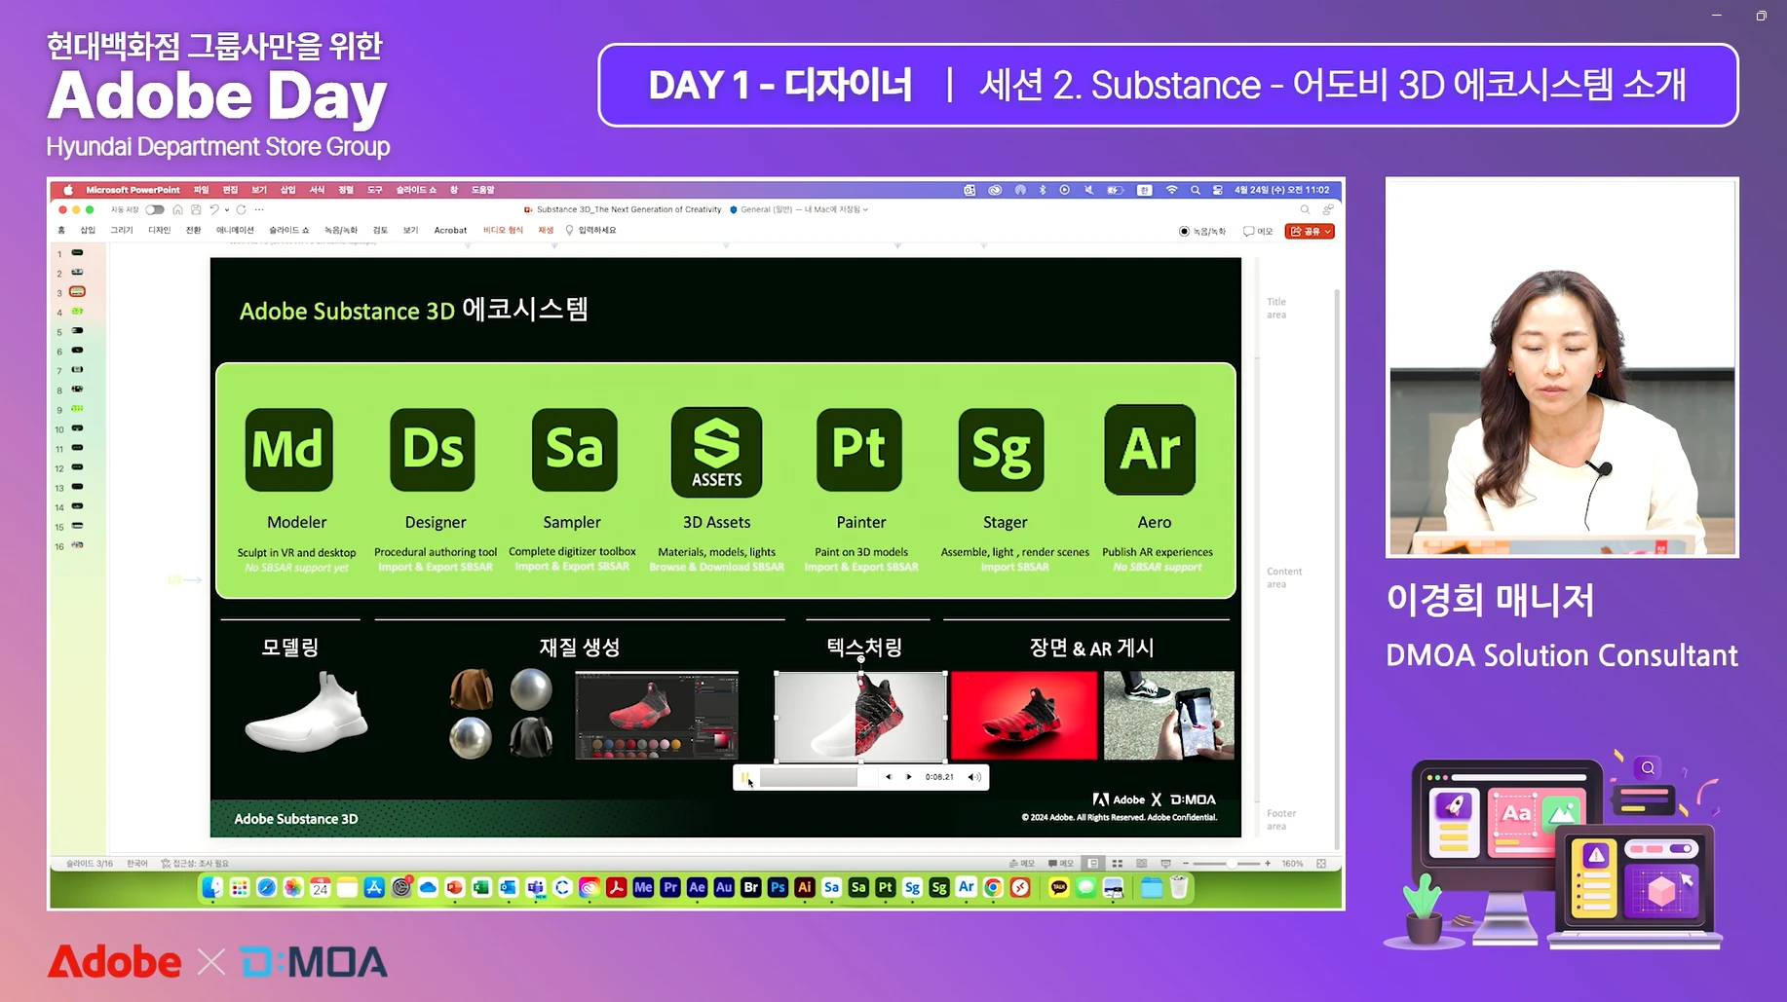The height and width of the screenshot is (1002, 1787).
Task: Launch Google Chrome from the Dock
Action: click(x=993, y=887)
